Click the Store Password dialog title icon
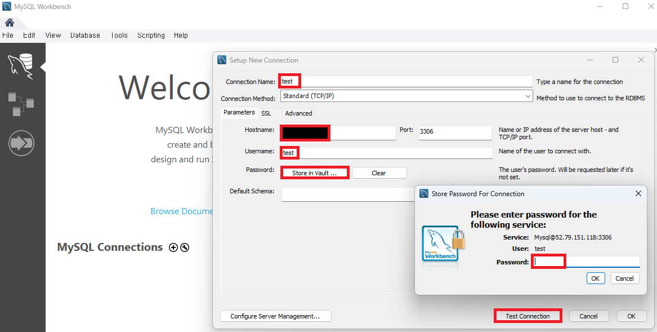 pyautogui.click(x=424, y=193)
